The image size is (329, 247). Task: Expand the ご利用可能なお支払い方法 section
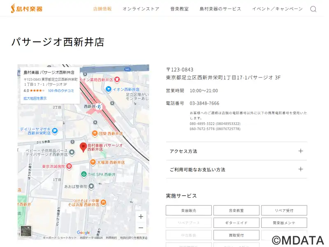pos(236,169)
